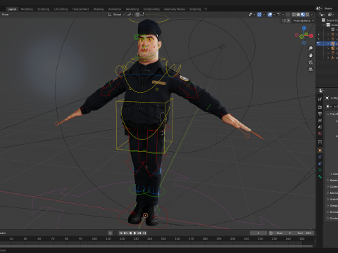Toggle viewport overlays button
Screen dimensions: 338x253
(x=270, y=15)
